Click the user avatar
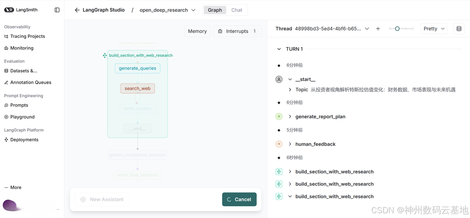This screenshot has height=218, width=470. 10,205
